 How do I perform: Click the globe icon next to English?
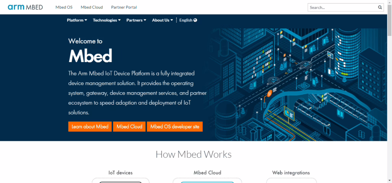(195, 20)
